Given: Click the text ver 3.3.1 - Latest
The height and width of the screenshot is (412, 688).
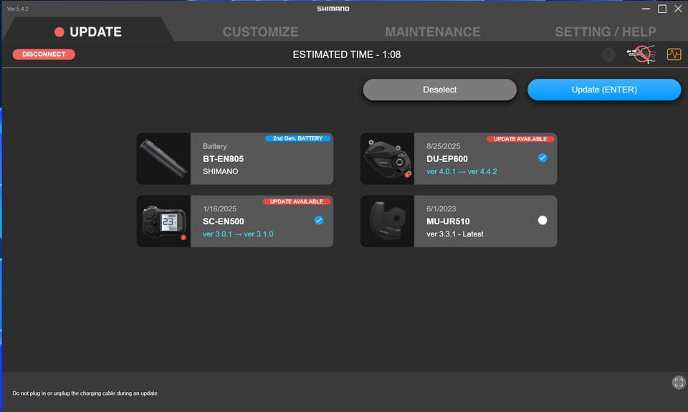Looking at the screenshot, I should [x=454, y=234].
